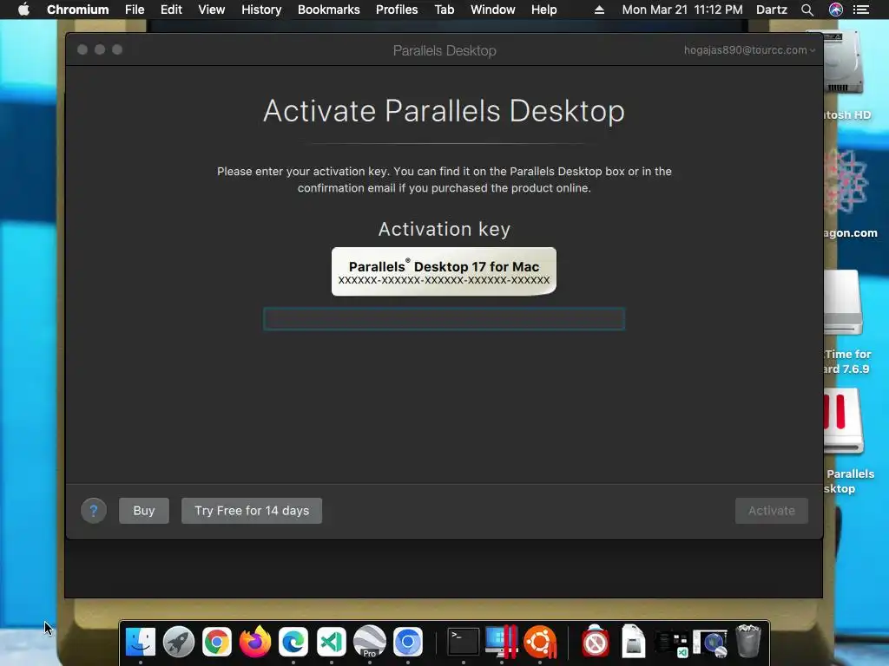Open Parallels Desktop Windows icon in dock
This screenshot has width=889, height=666.
(x=501, y=642)
